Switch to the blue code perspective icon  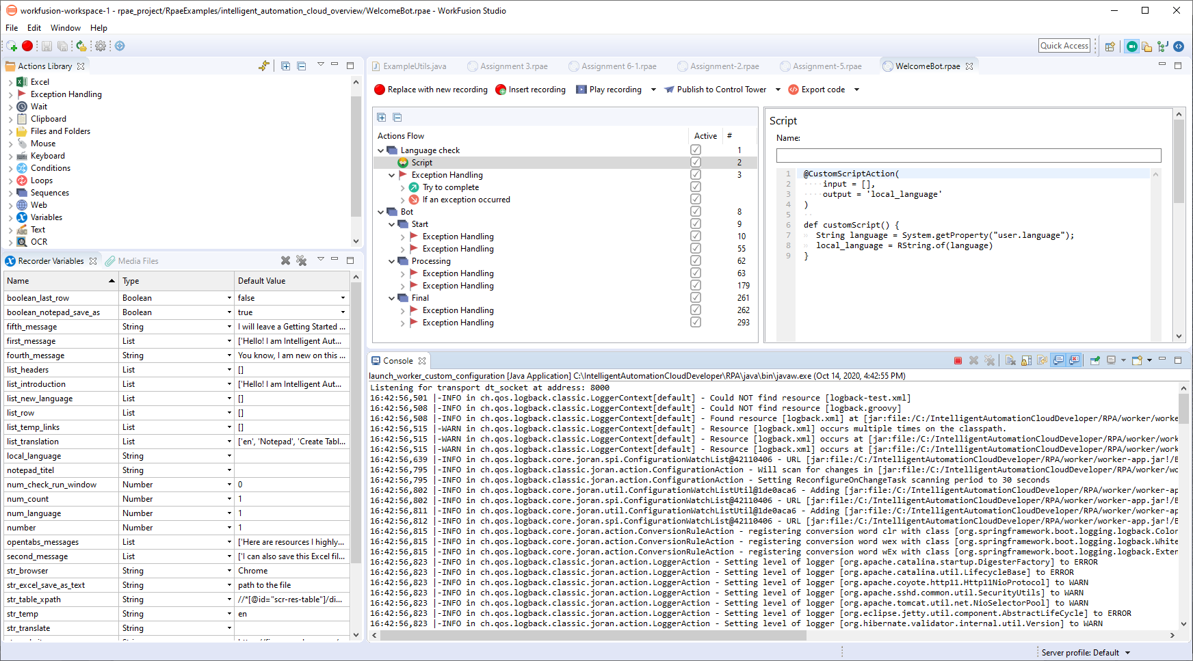click(1179, 46)
